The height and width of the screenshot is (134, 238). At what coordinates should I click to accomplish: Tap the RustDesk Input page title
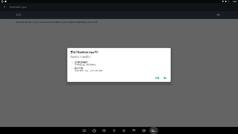tap(18, 7)
